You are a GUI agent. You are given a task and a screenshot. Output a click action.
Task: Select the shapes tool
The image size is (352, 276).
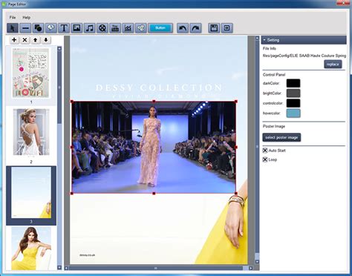[x=38, y=28]
